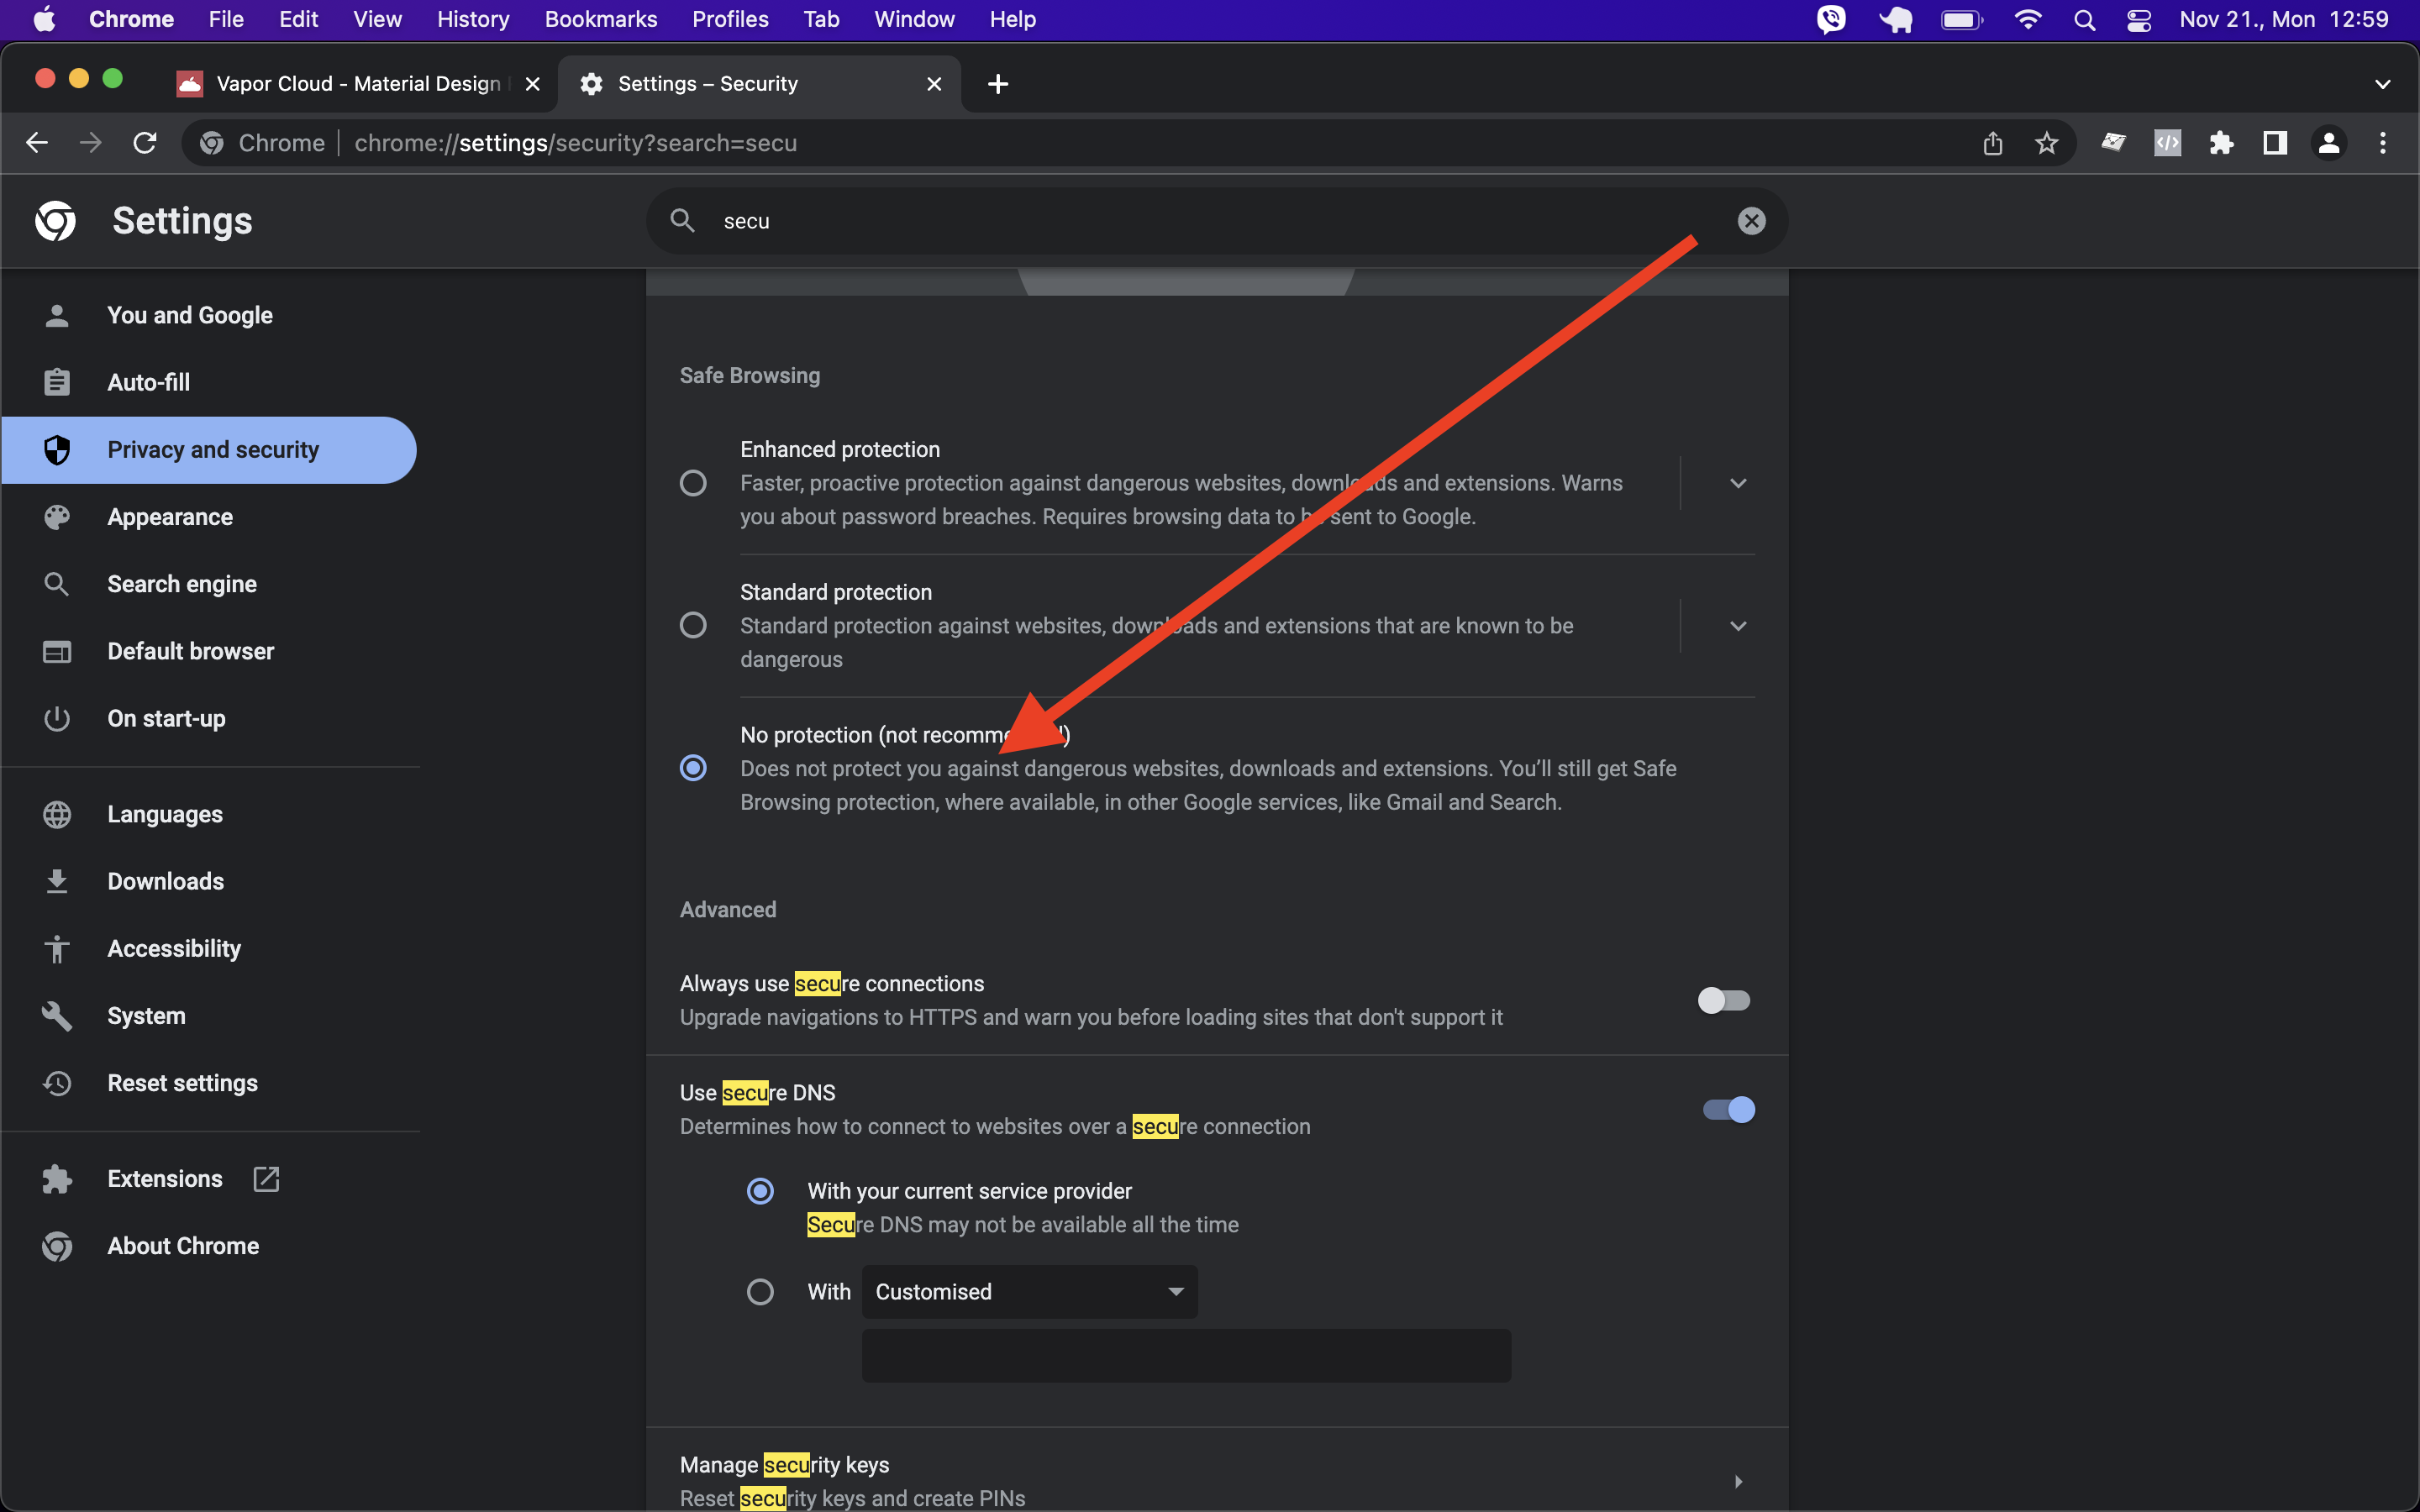Screen dimensions: 2420x1512
Task: Click the Extensions puzzle icon in toolbar
Action: [2221, 143]
